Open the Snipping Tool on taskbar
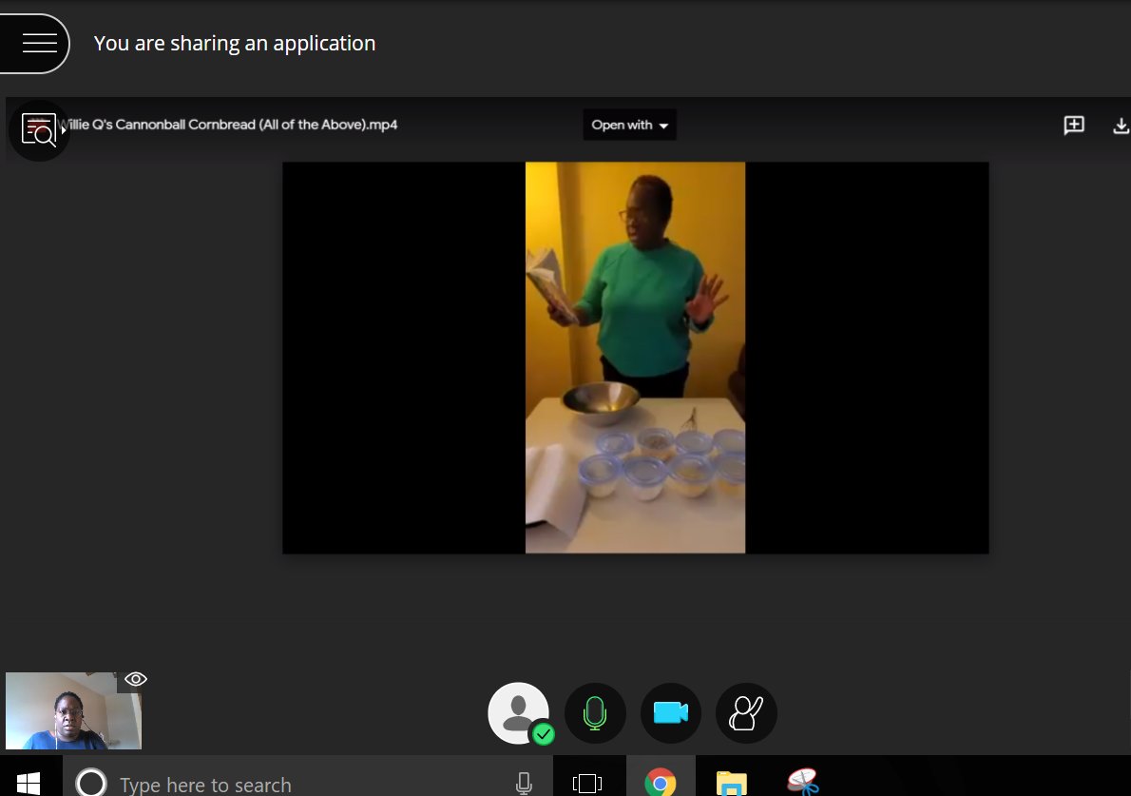The width and height of the screenshot is (1131, 796). (x=802, y=783)
